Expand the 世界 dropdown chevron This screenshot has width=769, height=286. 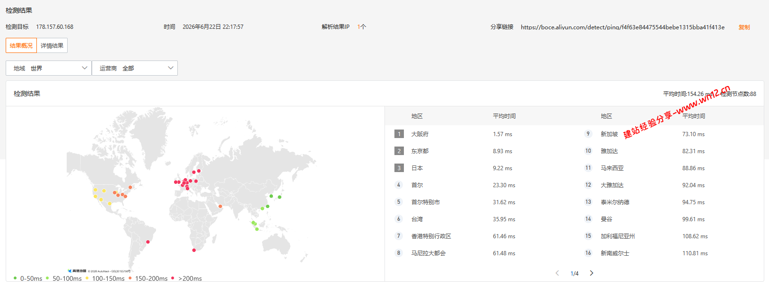tap(85, 68)
